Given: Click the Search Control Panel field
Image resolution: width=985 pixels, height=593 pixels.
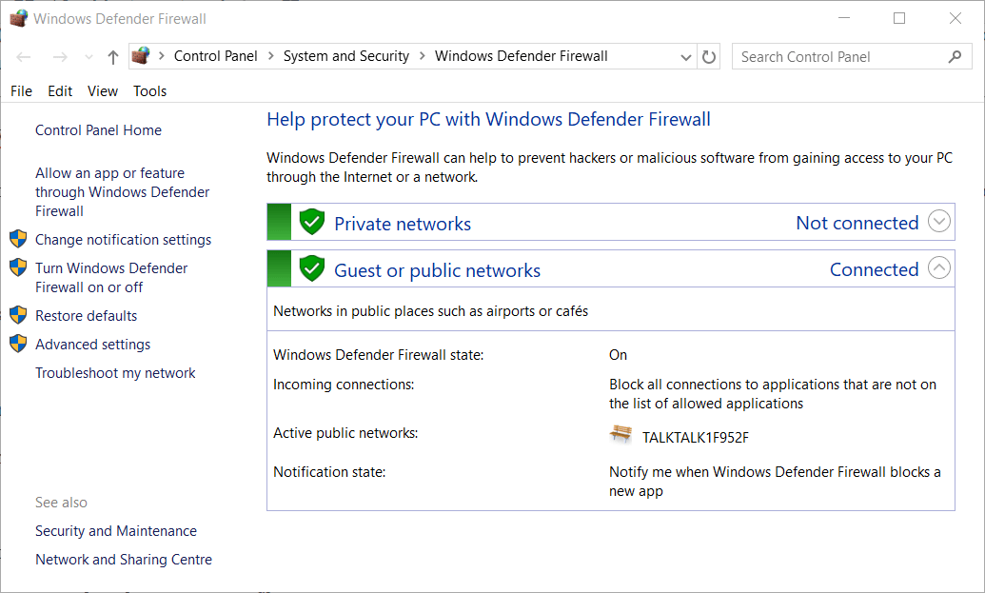Looking at the screenshot, I should pyautogui.click(x=852, y=56).
